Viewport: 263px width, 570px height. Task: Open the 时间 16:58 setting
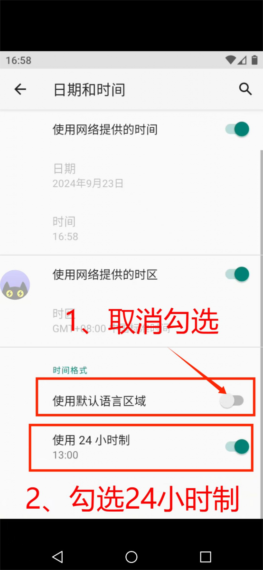pos(131,228)
